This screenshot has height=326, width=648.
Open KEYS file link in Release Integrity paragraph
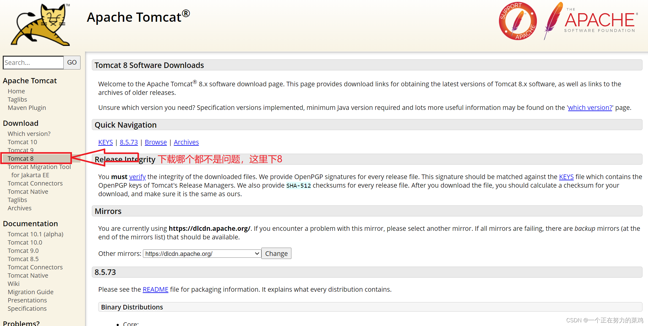pos(566,177)
